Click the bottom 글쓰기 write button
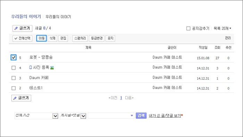243x137 pixels. tap(21, 98)
